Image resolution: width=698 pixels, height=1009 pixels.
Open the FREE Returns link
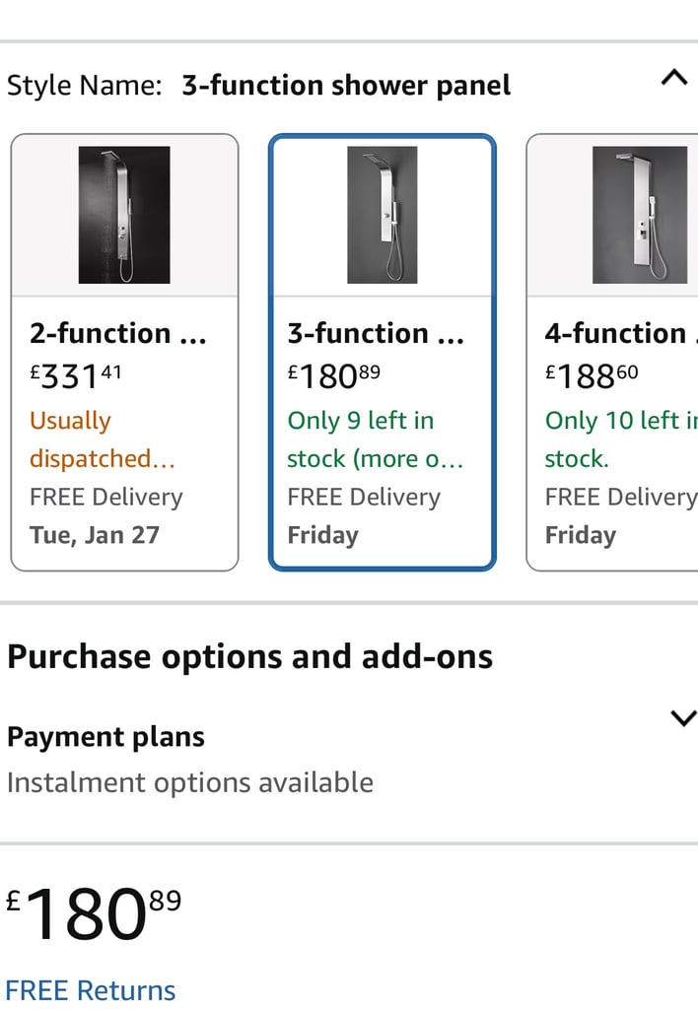90,990
